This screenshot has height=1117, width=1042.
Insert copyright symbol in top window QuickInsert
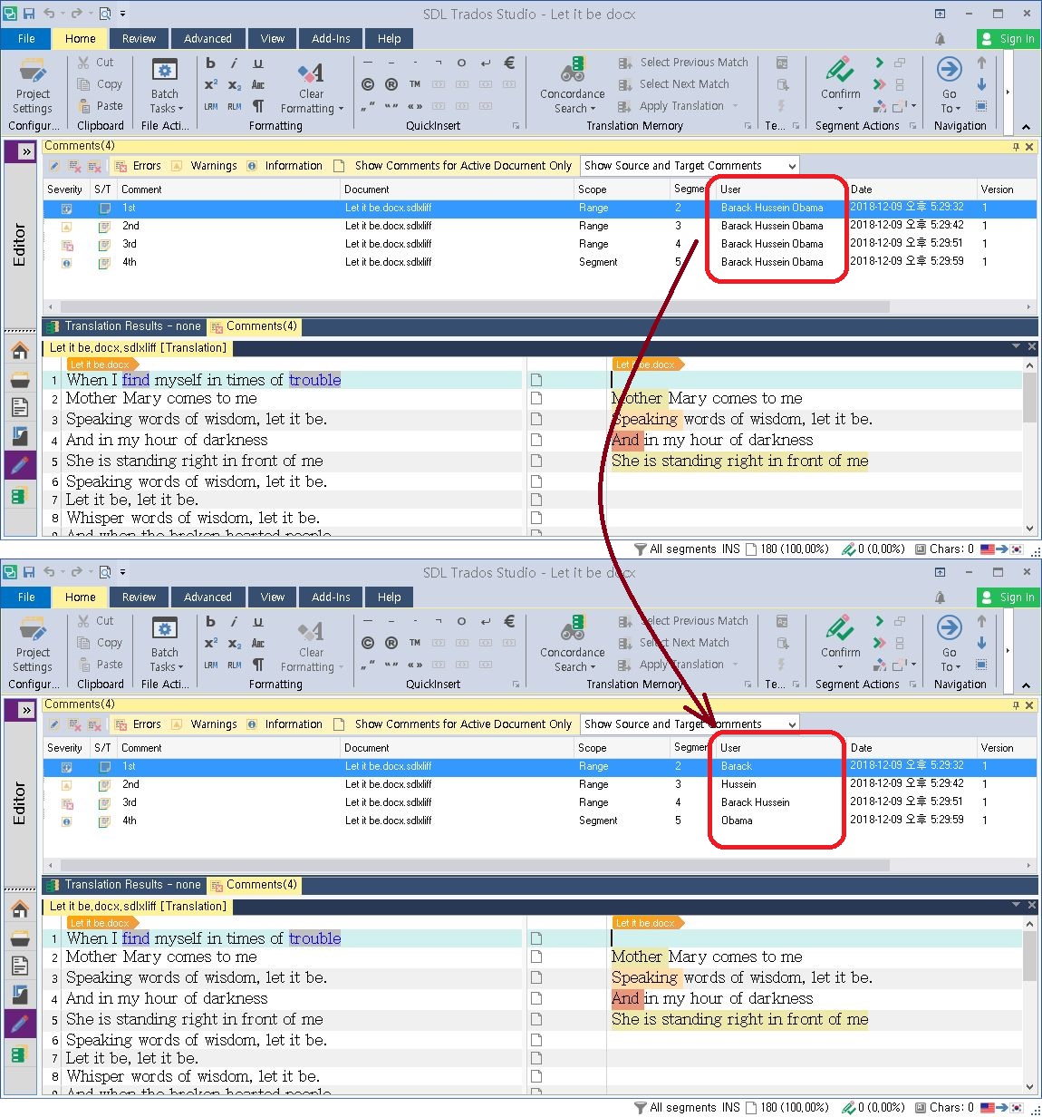point(368,84)
